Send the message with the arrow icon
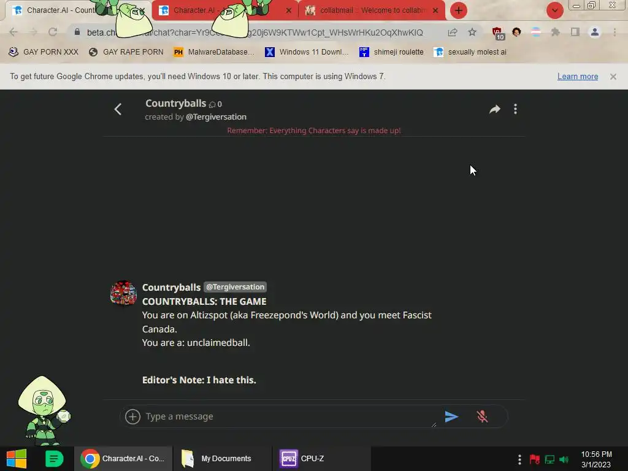Viewport: 628px width, 471px height. 451,416
